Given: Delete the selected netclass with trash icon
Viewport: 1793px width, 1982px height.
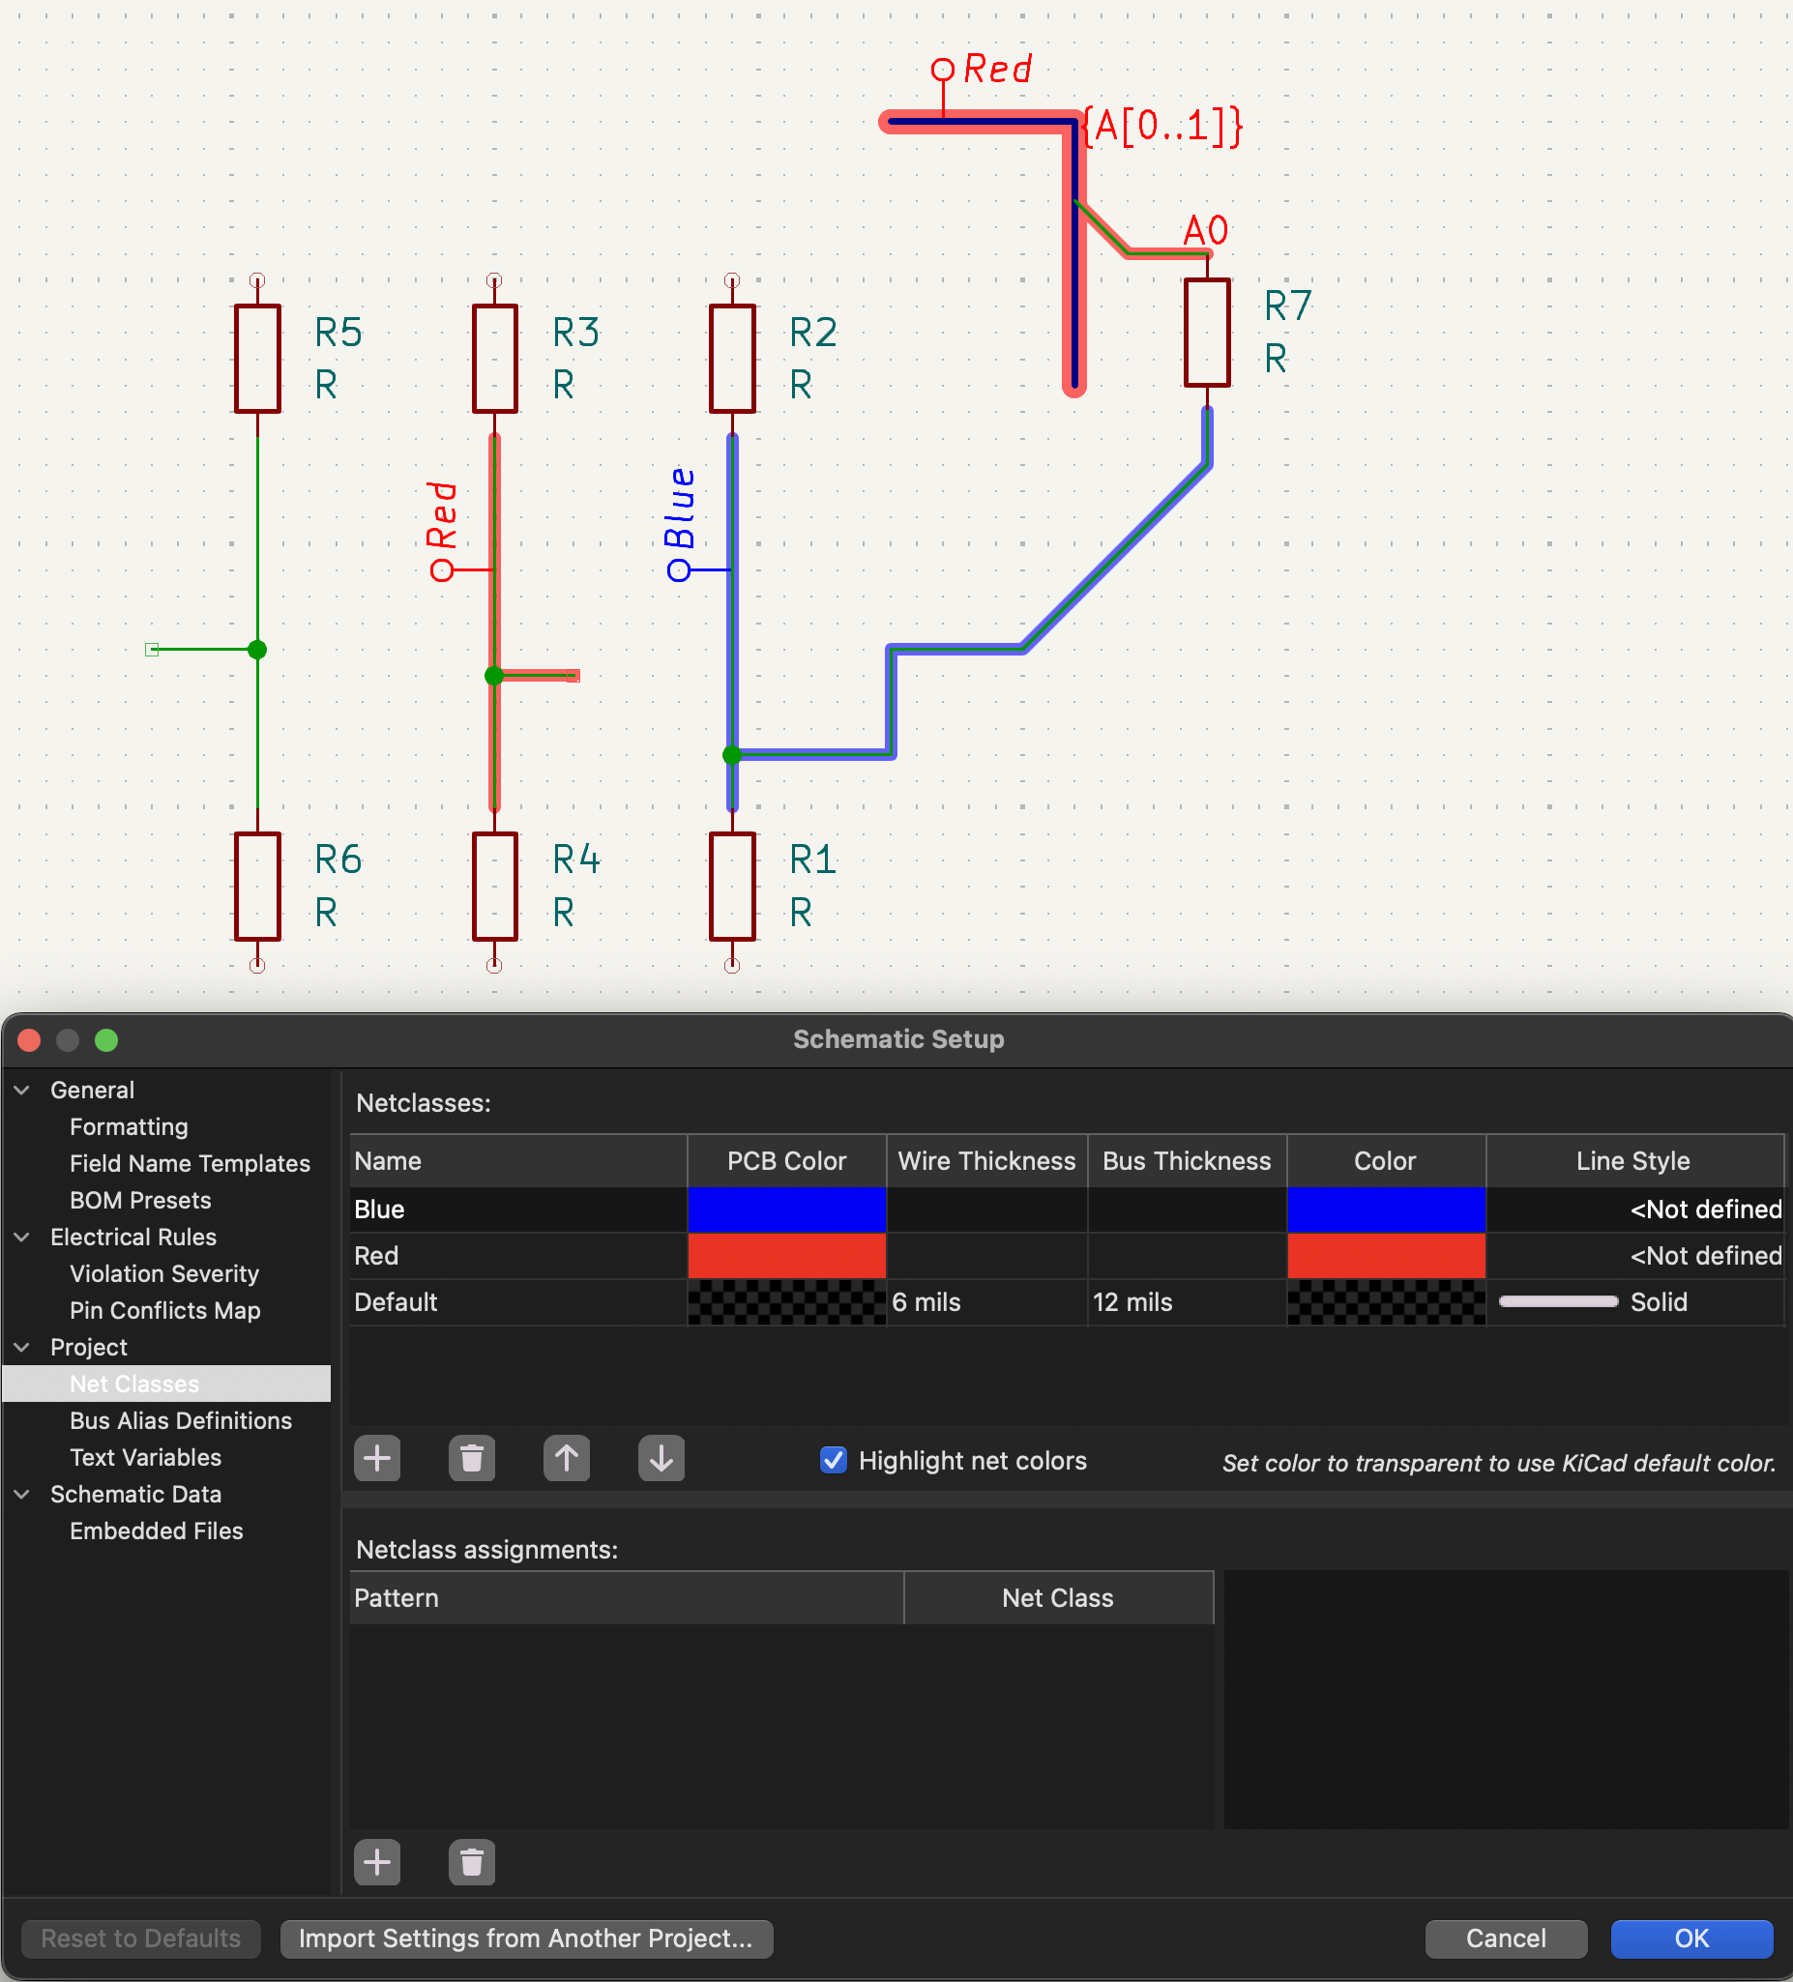Looking at the screenshot, I should 471,1458.
